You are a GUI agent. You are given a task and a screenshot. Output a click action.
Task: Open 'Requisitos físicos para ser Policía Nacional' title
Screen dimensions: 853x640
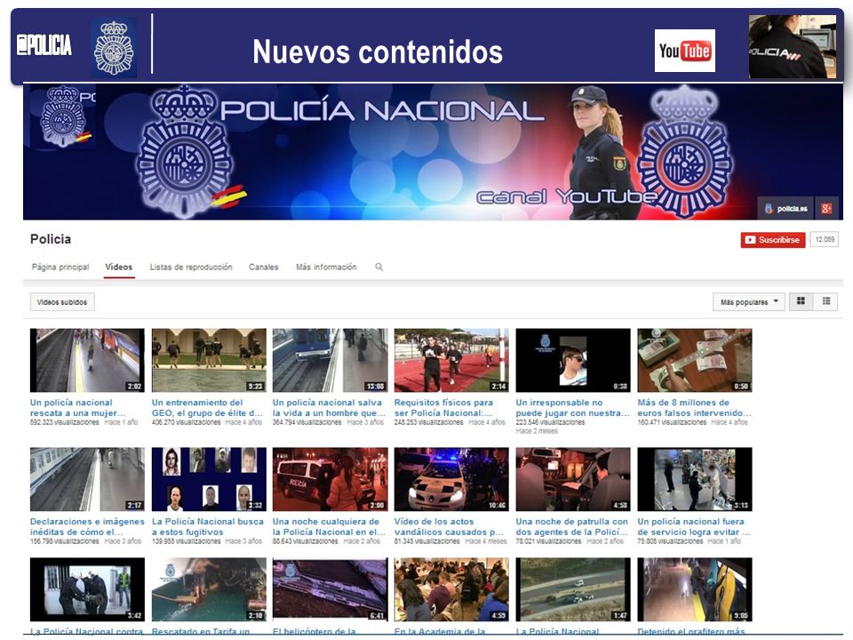tap(443, 408)
